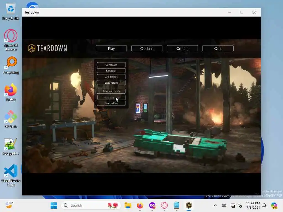
Task: Open the notepad app on the taskbar
Action: (177, 205)
